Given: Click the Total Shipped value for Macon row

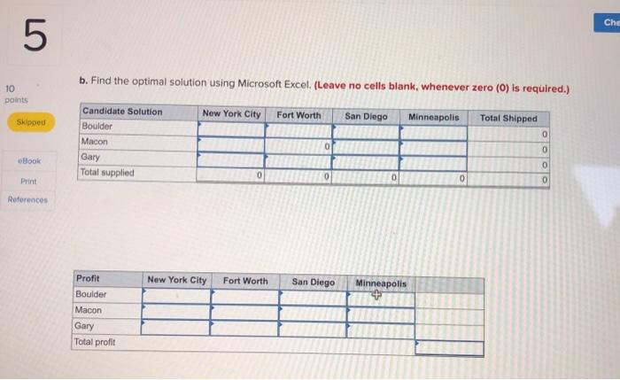Looking at the screenshot, I should 508,150.
